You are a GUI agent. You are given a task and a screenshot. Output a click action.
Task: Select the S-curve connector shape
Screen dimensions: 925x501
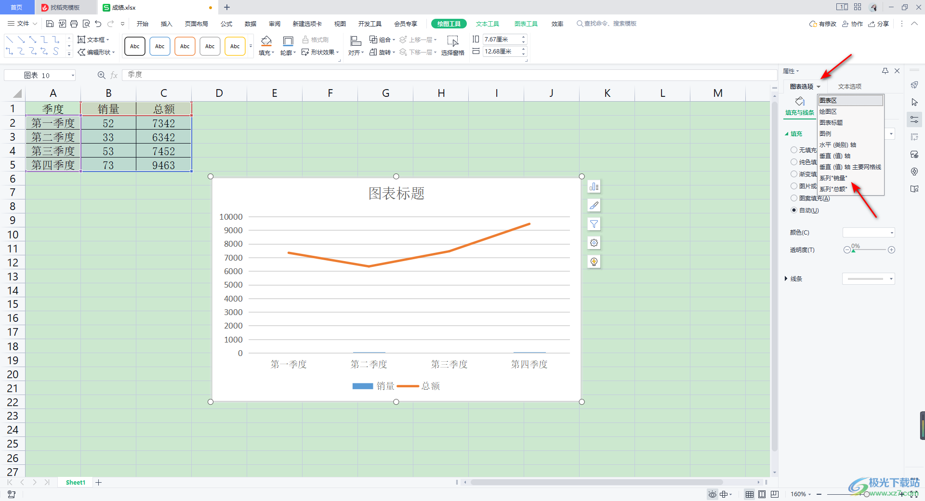[56, 51]
